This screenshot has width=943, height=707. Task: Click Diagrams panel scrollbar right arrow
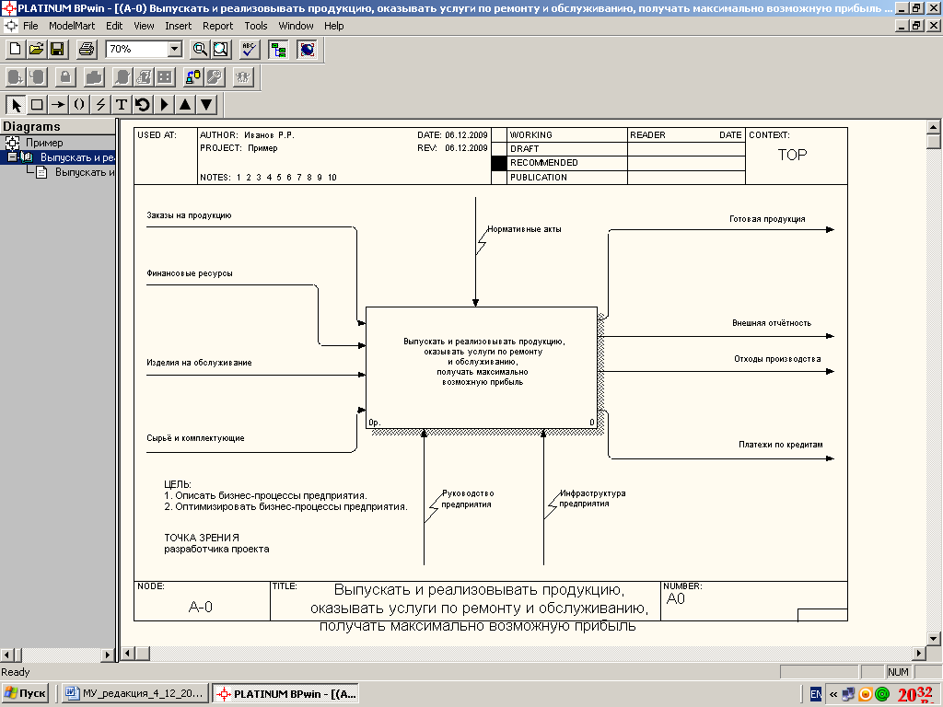coord(109,655)
